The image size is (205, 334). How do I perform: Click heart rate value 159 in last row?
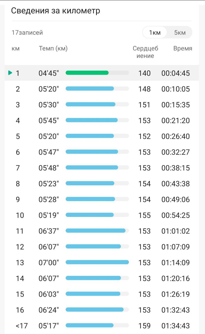tap(145, 326)
